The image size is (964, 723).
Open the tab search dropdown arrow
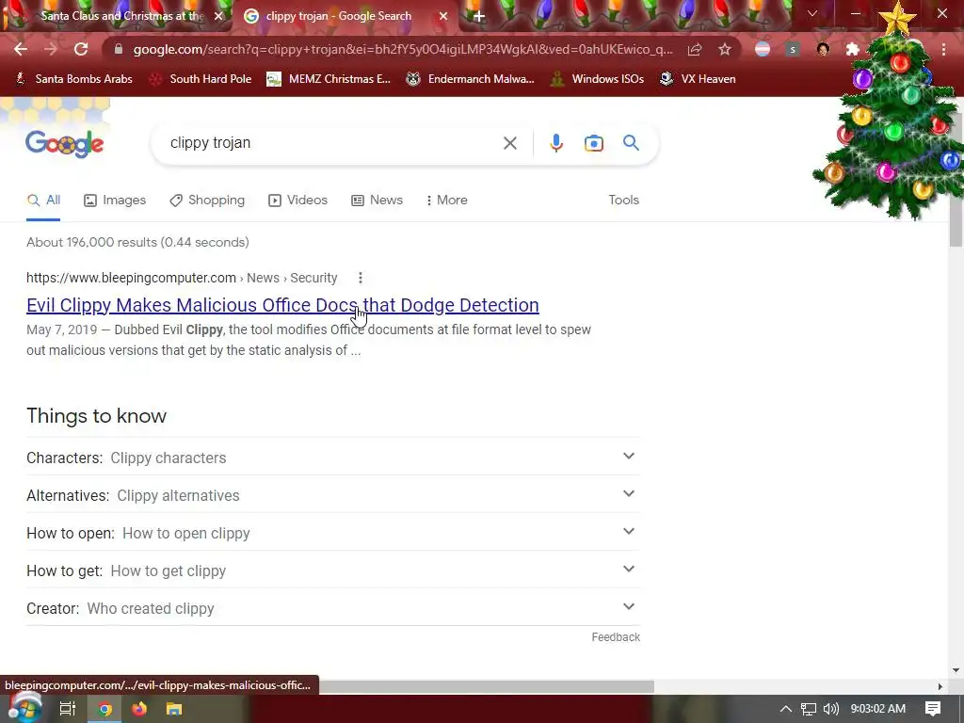click(x=812, y=13)
